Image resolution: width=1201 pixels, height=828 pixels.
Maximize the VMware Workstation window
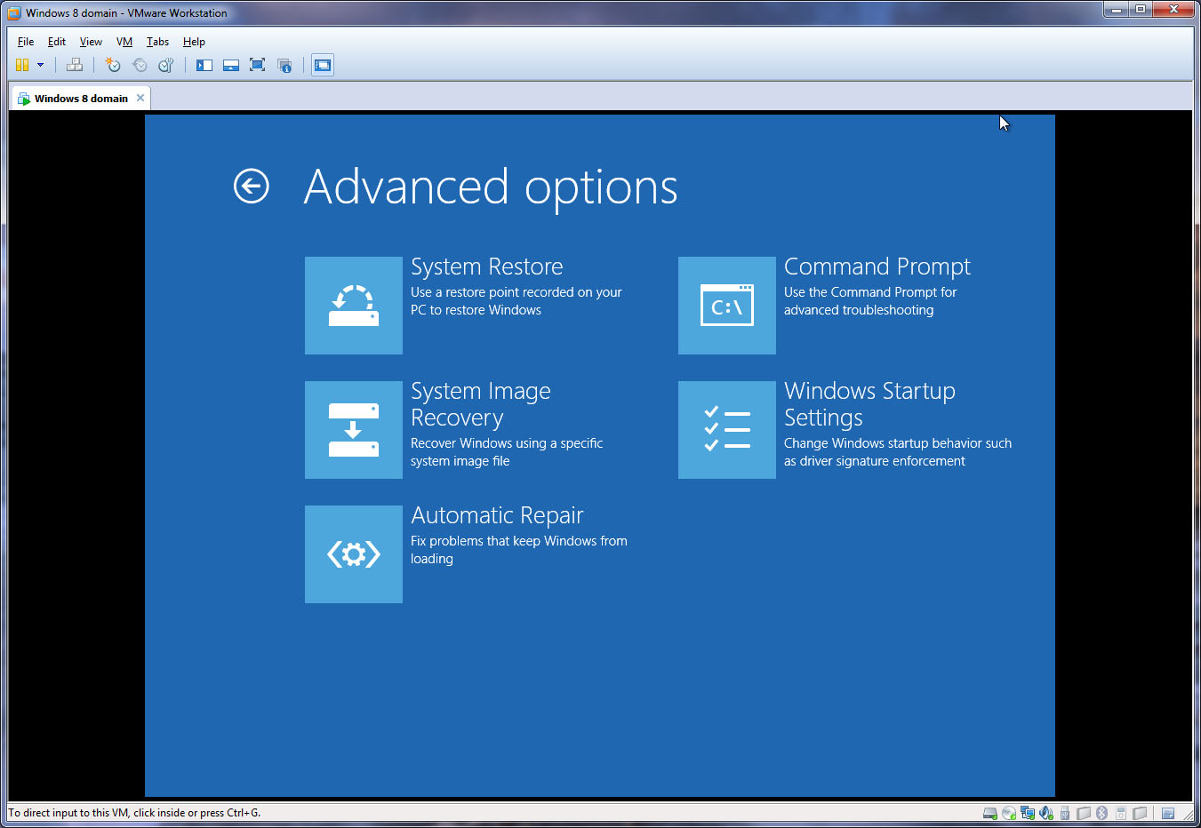(1141, 9)
